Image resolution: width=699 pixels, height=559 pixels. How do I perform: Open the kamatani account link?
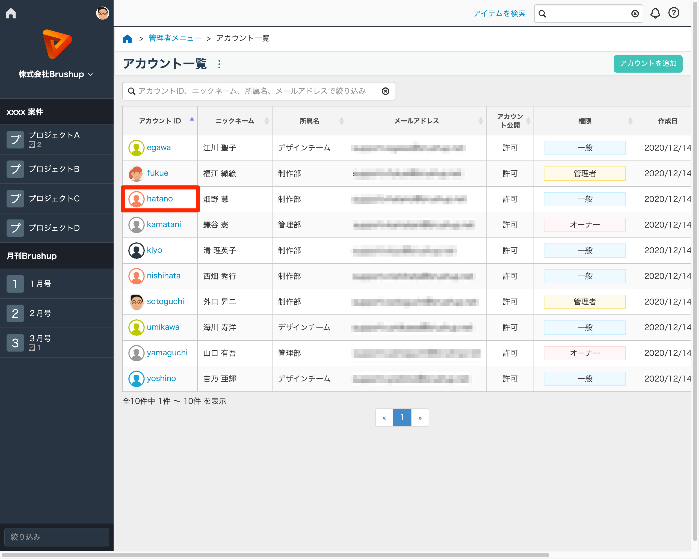164,224
